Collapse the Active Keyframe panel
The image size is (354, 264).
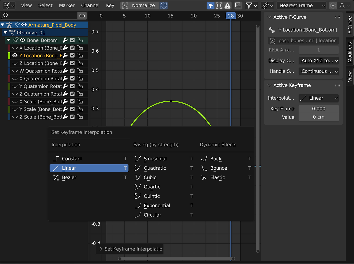pyautogui.click(x=269, y=85)
